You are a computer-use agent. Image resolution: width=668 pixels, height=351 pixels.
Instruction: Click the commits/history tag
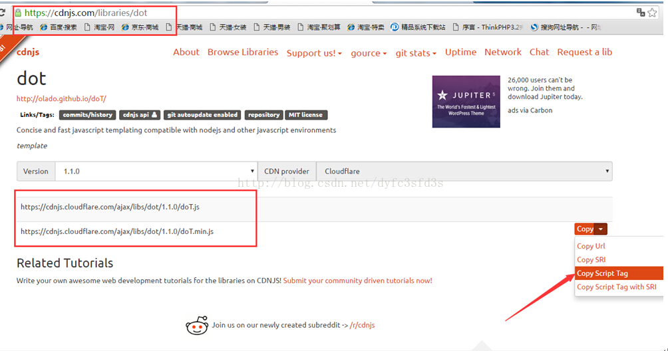(x=87, y=115)
